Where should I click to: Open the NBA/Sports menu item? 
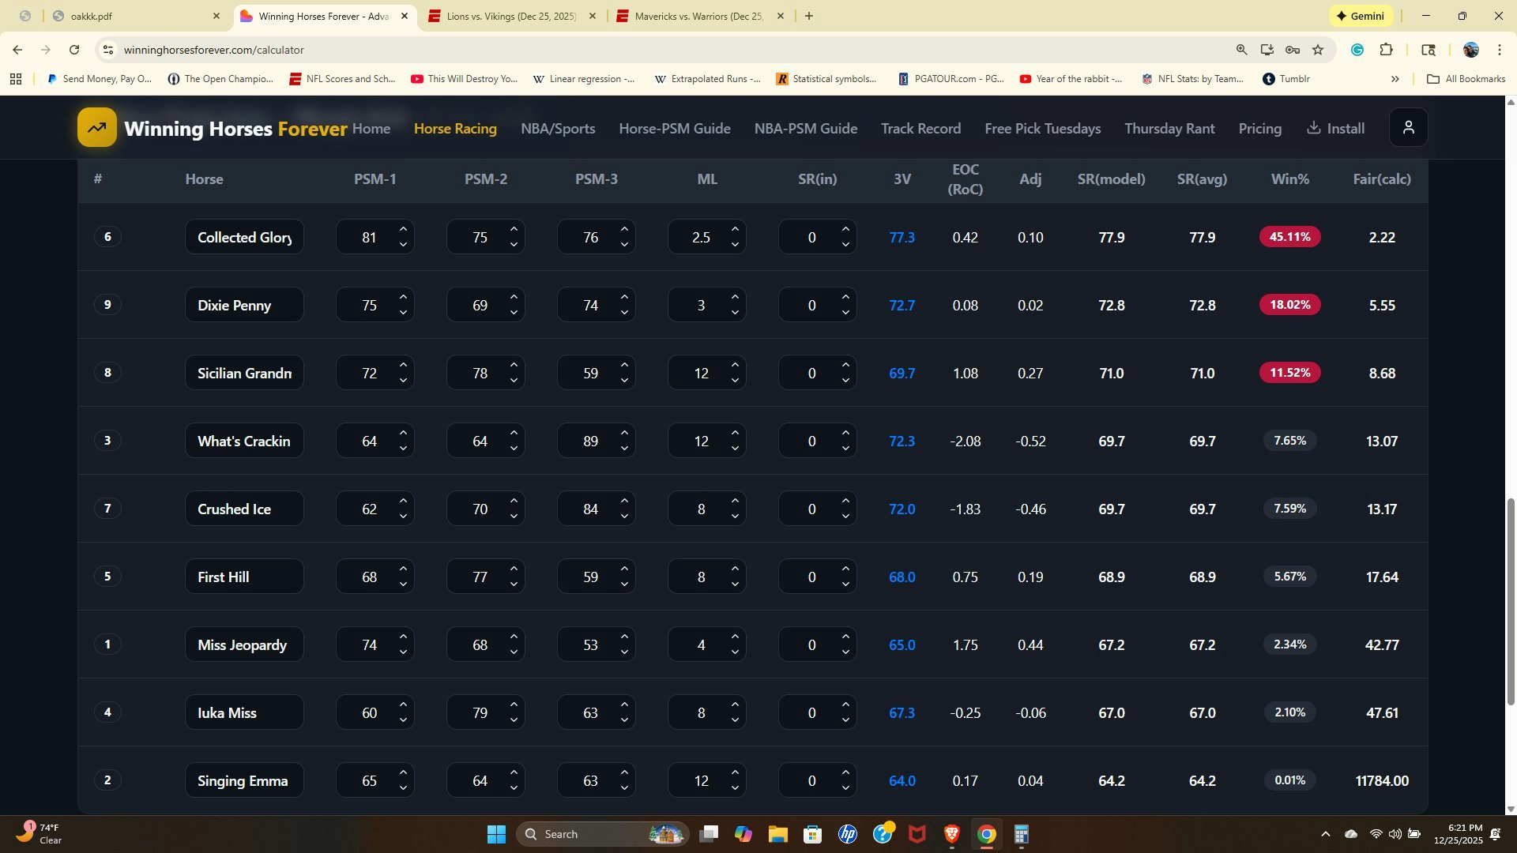point(557,129)
